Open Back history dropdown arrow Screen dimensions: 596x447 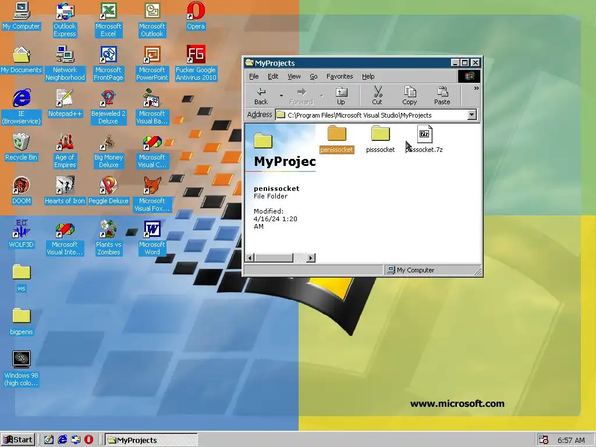[x=281, y=96]
